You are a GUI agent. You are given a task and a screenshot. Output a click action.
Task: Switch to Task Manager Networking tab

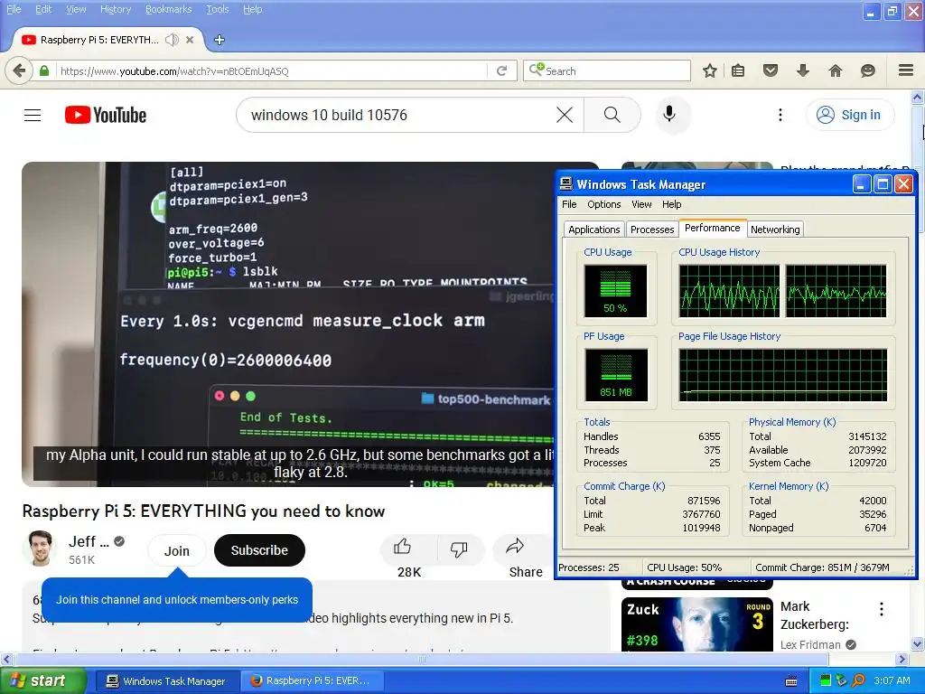(775, 230)
